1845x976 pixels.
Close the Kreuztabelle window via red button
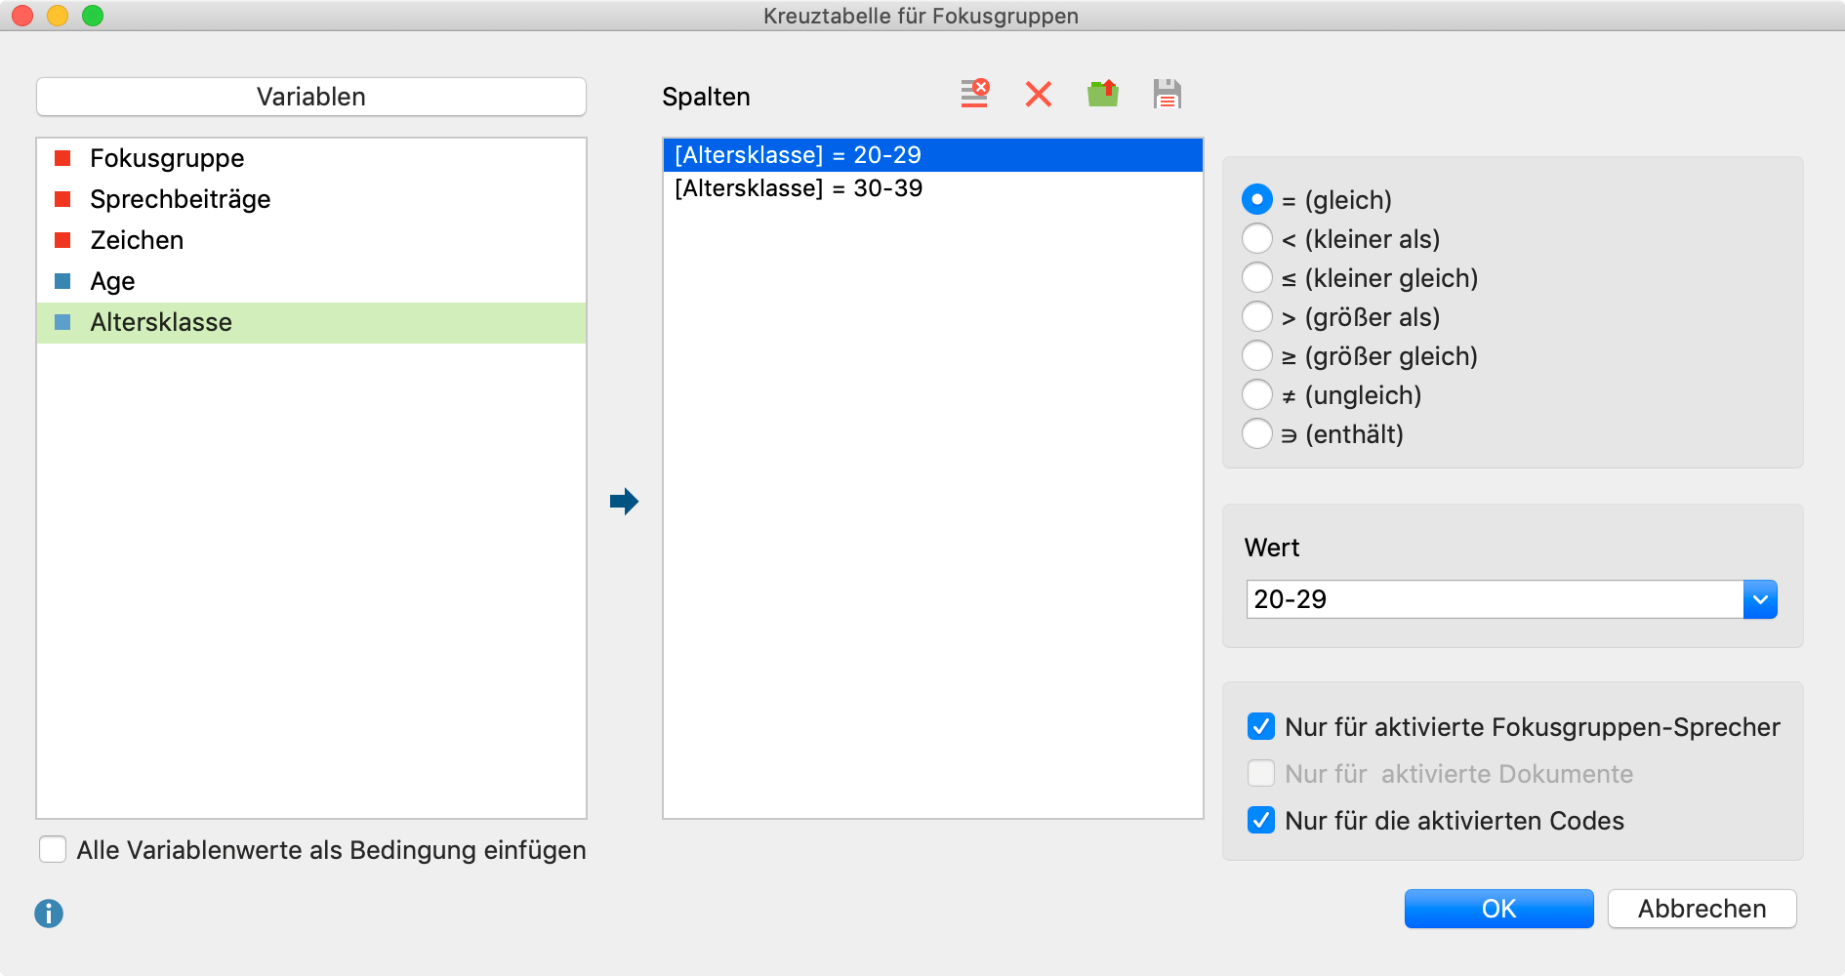(x=22, y=16)
